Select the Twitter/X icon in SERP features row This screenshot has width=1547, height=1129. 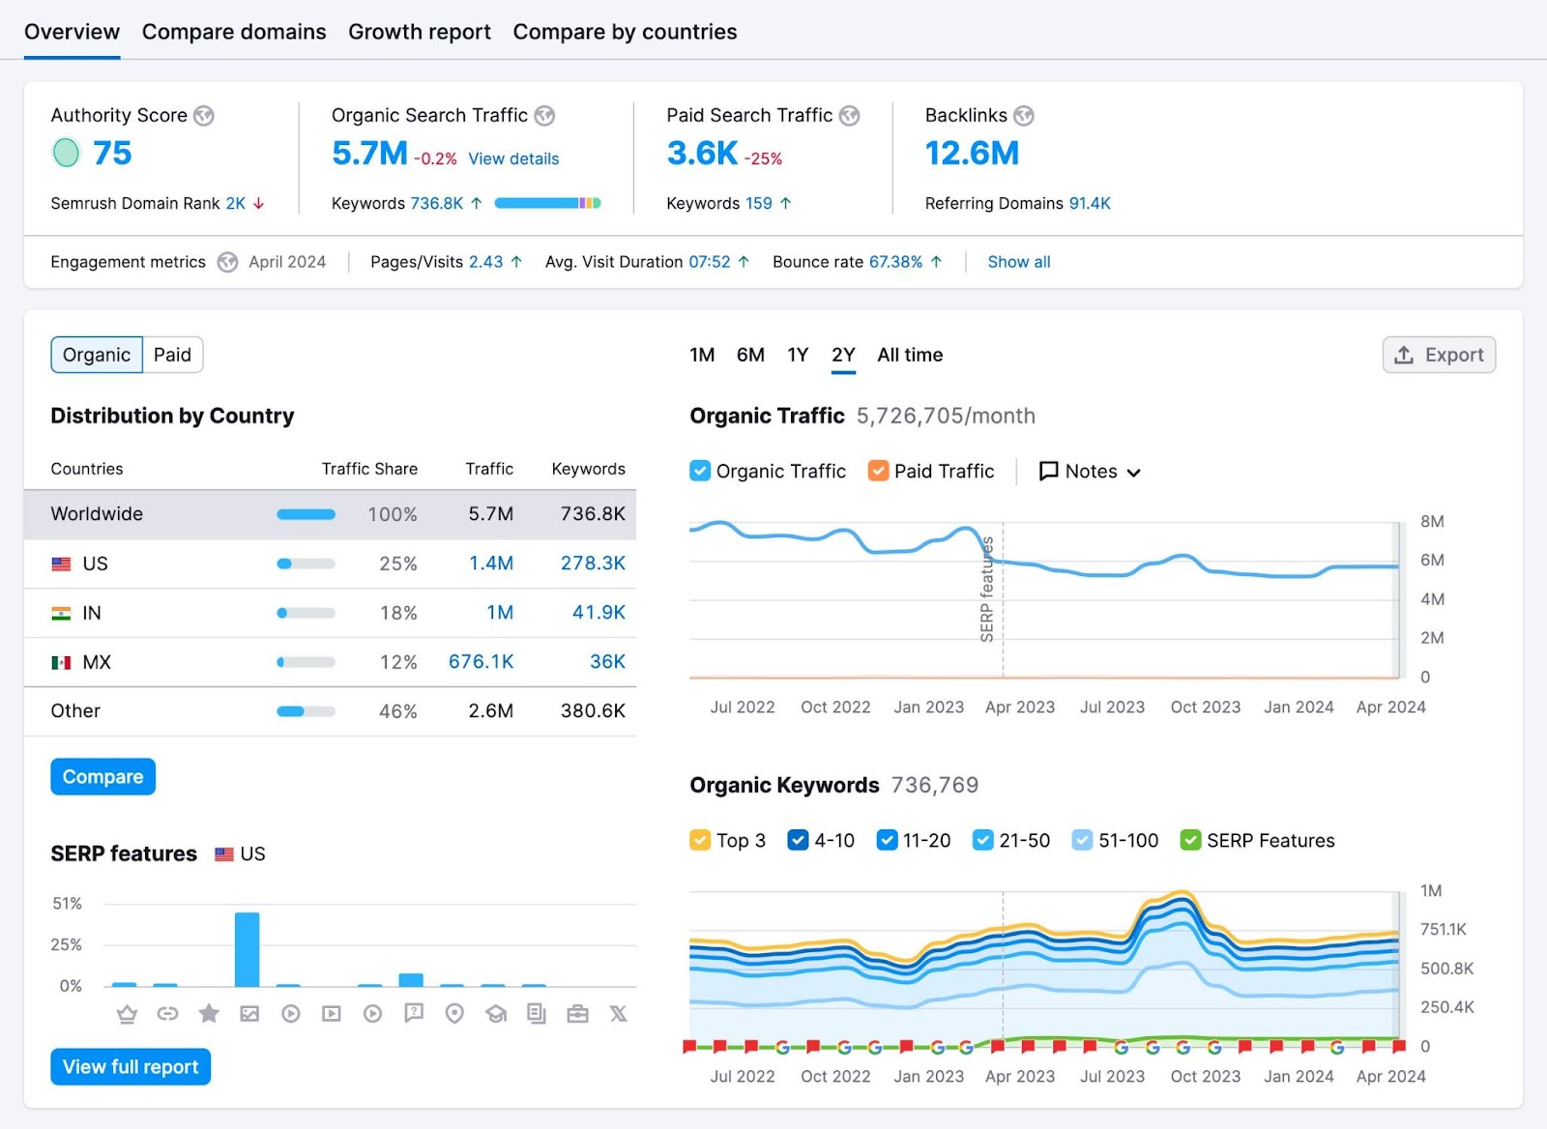coord(618,1013)
